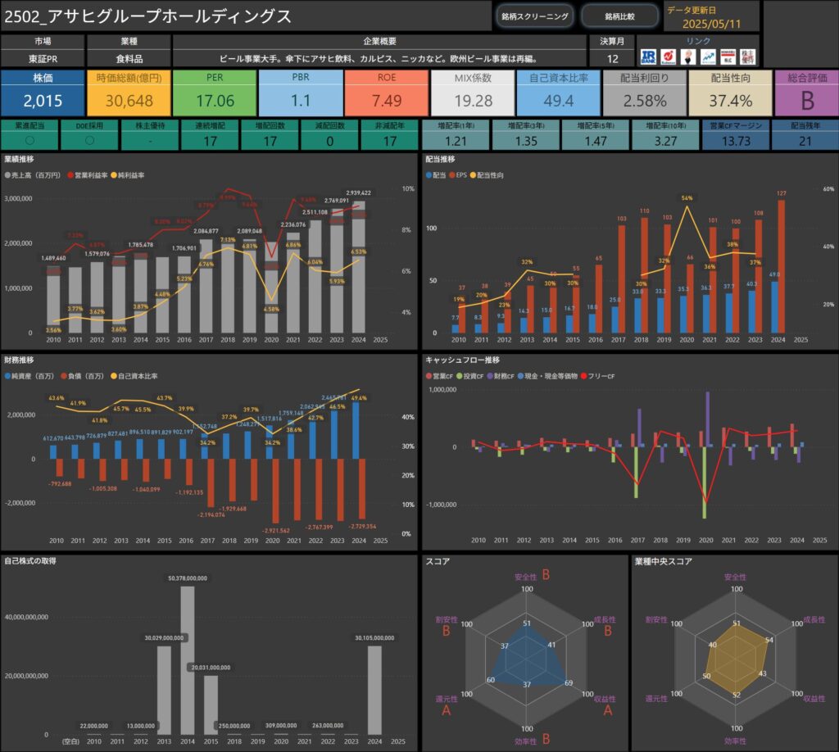The width and height of the screenshot is (839, 752).
Task: Select the EPS legend entry in 配当推移
Action: [x=458, y=175]
